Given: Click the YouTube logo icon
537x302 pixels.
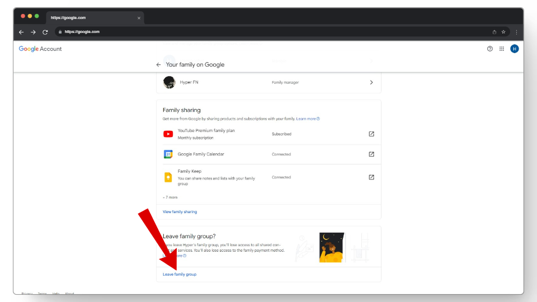Looking at the screenshot, I should point(168,134).
